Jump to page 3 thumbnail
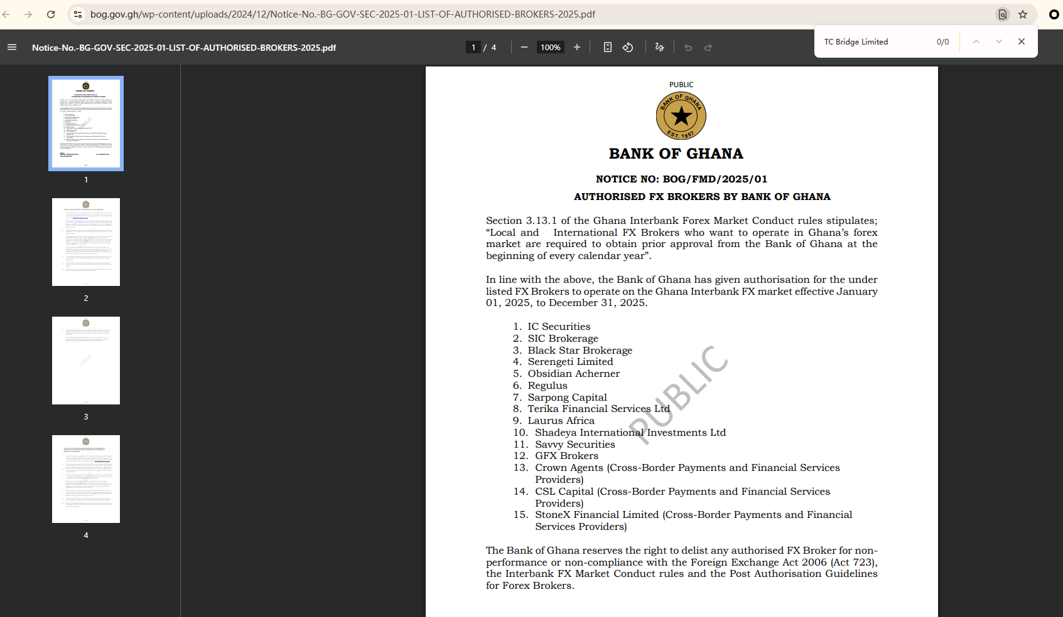Screen dimensions: 1063x617 (86, 361)
